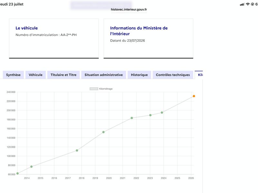This screenshot has width=258, height=193.
Task: Click the green data point near 80 000 in 2014
Action: [31, 167]
